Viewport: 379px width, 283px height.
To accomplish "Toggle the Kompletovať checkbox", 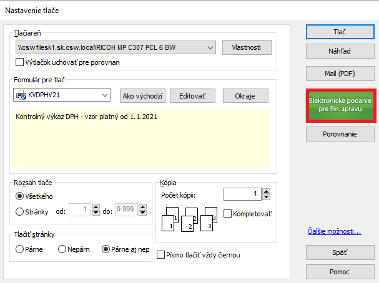I will coord(227,214).
